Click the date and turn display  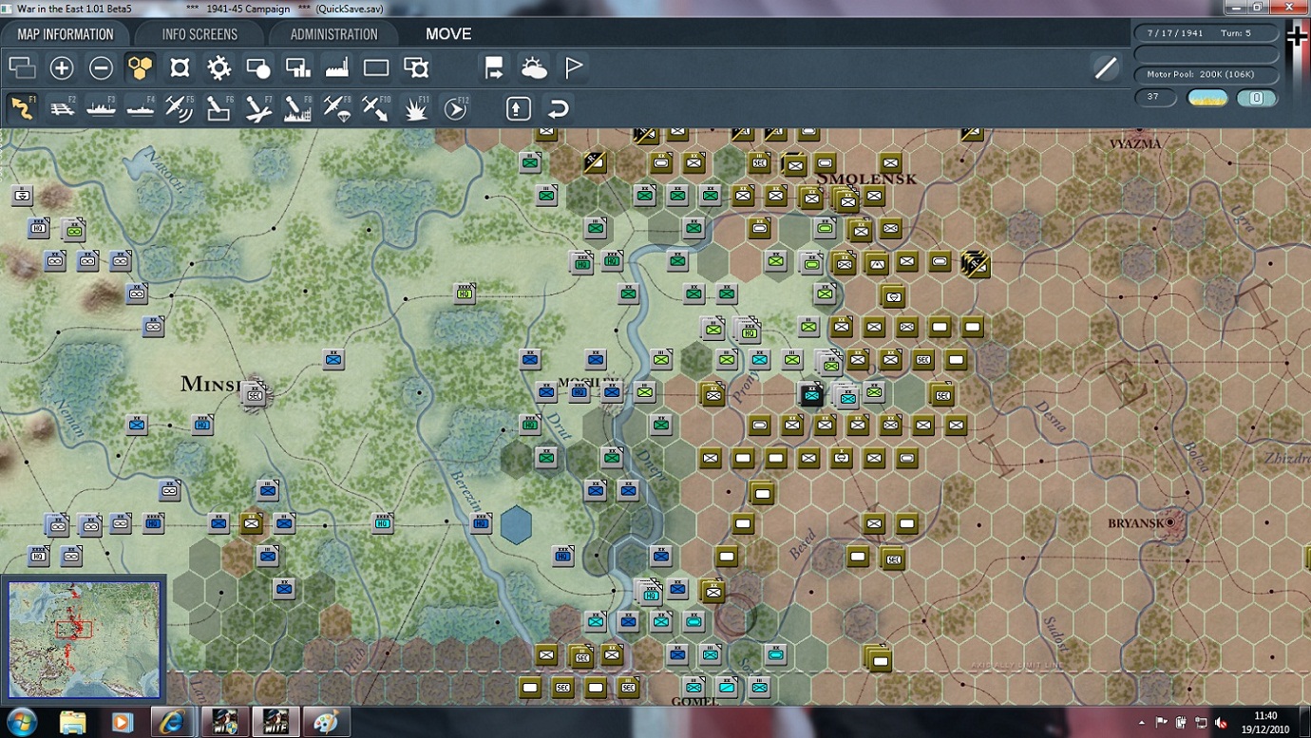coord(1206,32)
